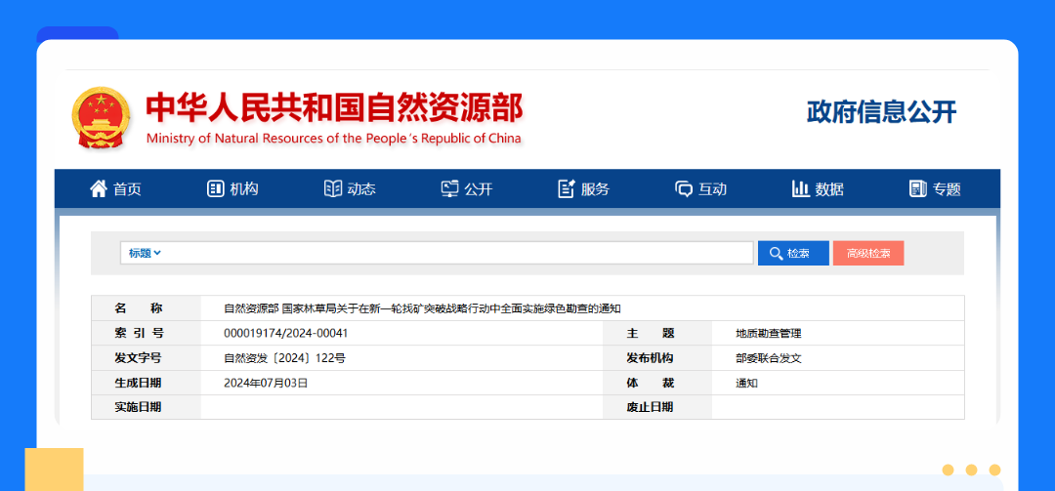1055x491 pixels.
Task: Click the 生成日期 row label
Action: (139, 384)
